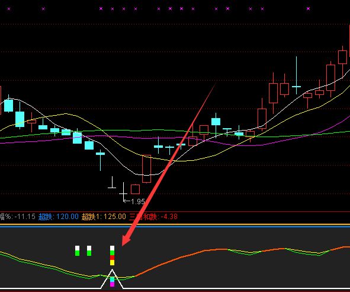Image resolution: width=350 pixels, height=292 pixels.
Task: Select the white cross doji at the low
Action: pos(123,192)
